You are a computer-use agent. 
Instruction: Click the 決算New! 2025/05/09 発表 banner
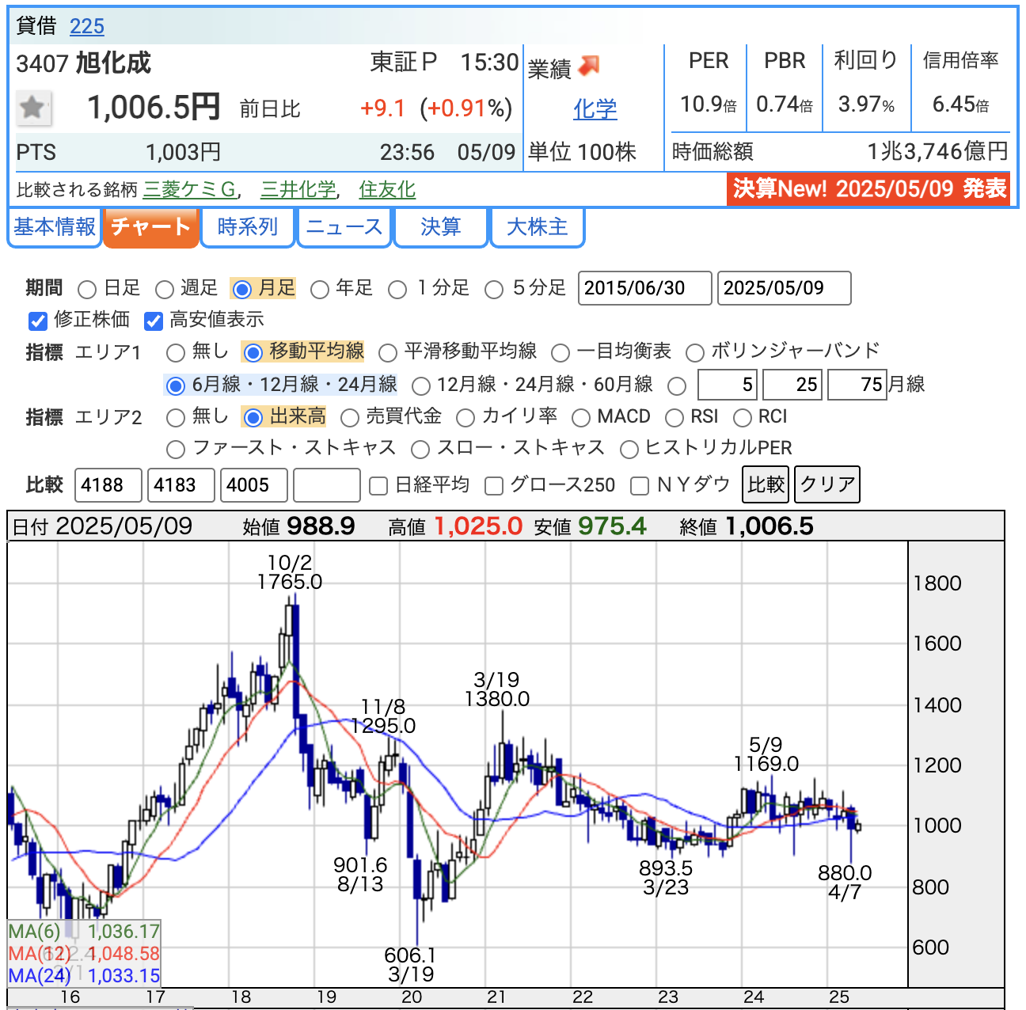(868, 189)
